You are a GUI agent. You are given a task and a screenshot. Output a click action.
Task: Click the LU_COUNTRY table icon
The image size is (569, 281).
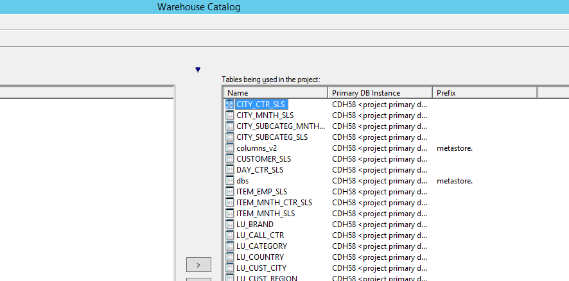click(x=231, y=257)
